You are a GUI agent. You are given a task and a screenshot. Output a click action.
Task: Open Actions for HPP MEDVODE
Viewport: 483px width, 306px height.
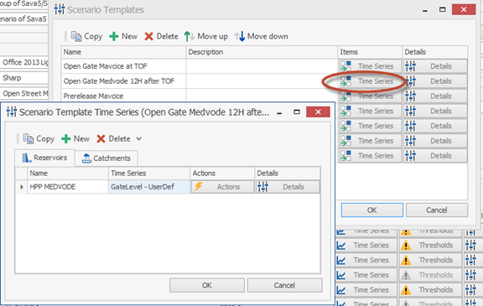[x=222, y=187]
